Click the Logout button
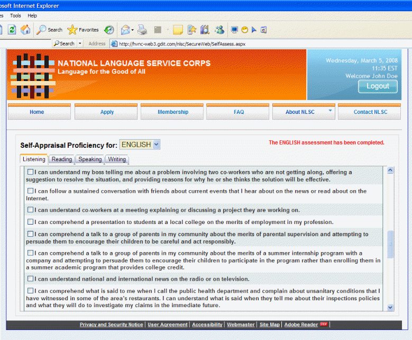 (378, 86)
